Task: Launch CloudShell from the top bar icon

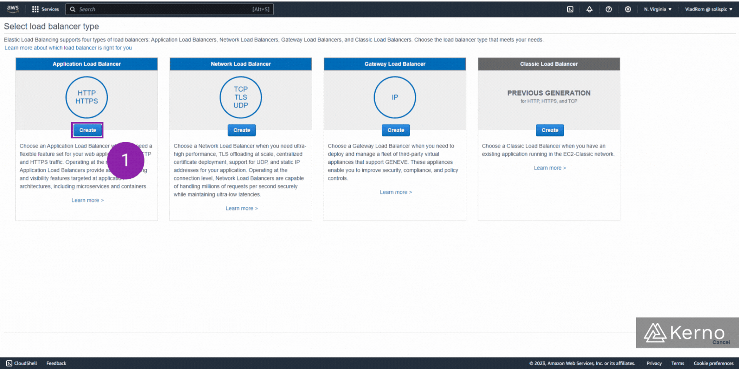Action: pyautogui.click(x=570, y=9)
